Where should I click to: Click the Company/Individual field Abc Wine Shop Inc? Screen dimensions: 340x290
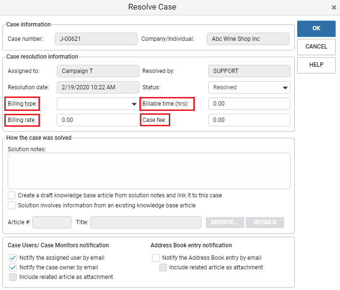point(248,39)
